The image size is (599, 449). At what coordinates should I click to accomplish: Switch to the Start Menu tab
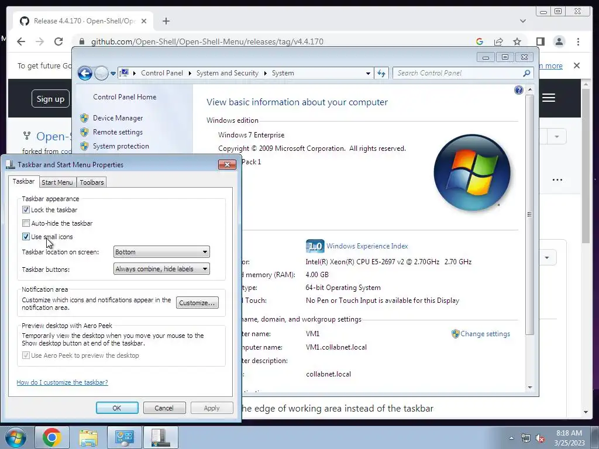pyautogui.click(x=57, y=182)
